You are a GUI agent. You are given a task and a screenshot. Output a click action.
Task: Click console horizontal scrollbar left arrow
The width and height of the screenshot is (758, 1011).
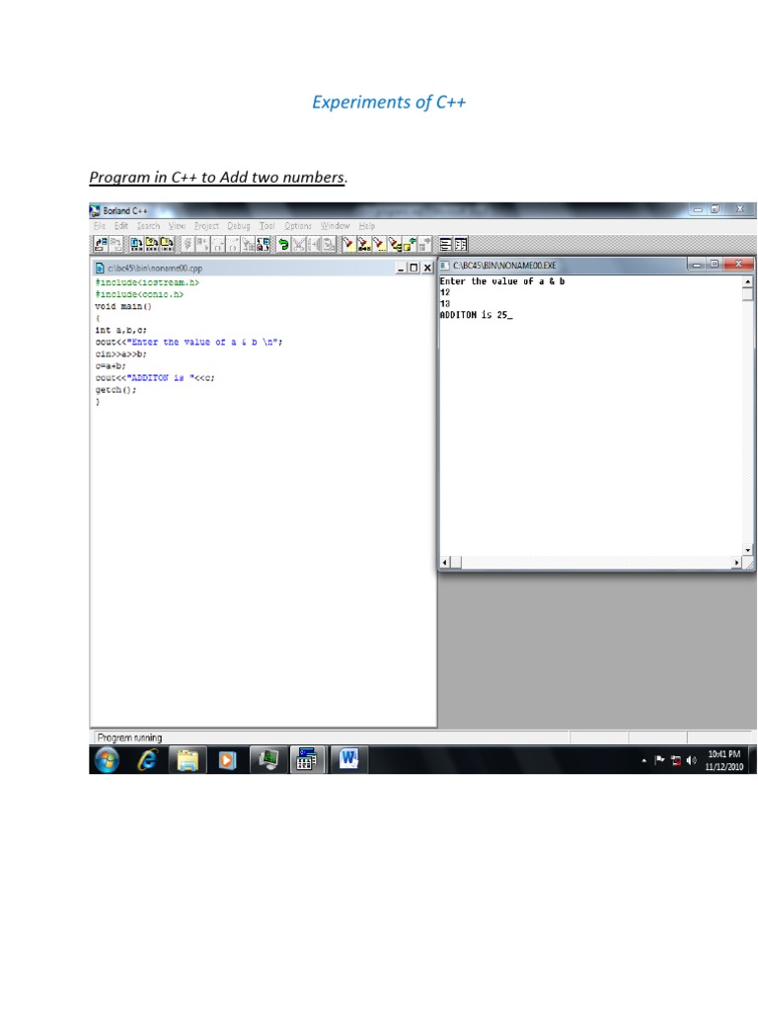444,562
